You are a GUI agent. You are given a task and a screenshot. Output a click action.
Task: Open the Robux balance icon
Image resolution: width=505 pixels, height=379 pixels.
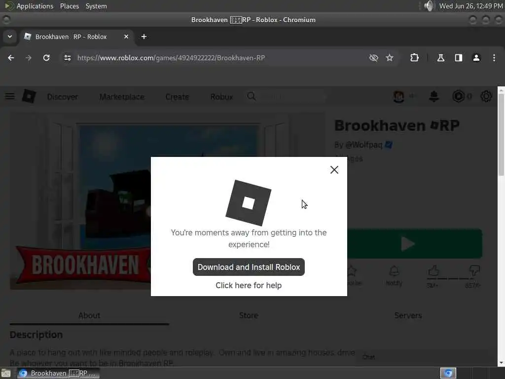pos(458,96)
